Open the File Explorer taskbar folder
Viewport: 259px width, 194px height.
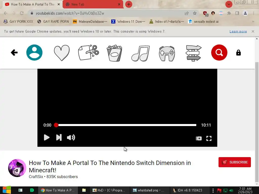tap(84, 190)
